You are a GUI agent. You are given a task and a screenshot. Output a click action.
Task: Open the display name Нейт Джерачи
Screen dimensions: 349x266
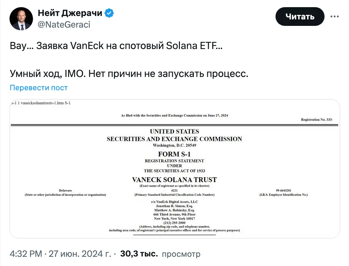(x=70, y=13)
